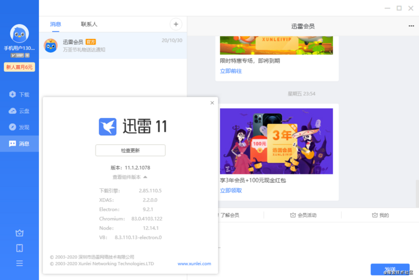
Task: Click the 下载引擎 value 2.85.110.5
Action: [x=150, y=191]
